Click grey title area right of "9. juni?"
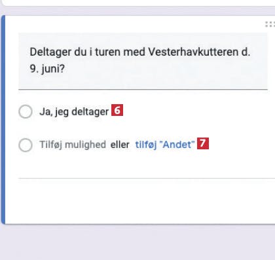Screen dimensions: 275x260 166,69
